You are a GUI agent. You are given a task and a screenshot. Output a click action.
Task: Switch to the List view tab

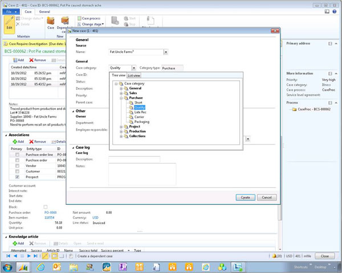coord(134,75)
